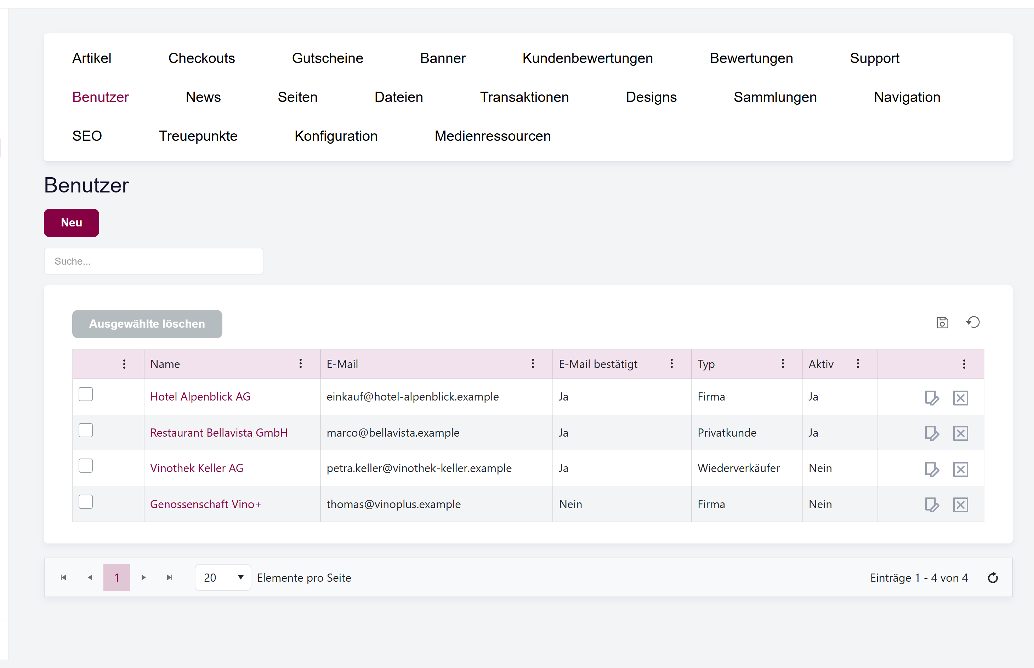Open Dateien
1034x668 pixels.
tap(398, 97)
